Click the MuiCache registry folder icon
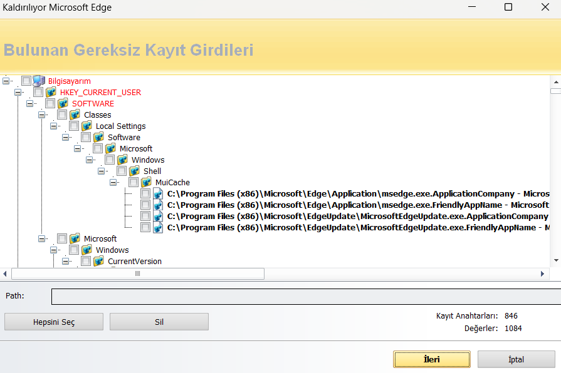 pyautogui.click(x=146, y=182)
